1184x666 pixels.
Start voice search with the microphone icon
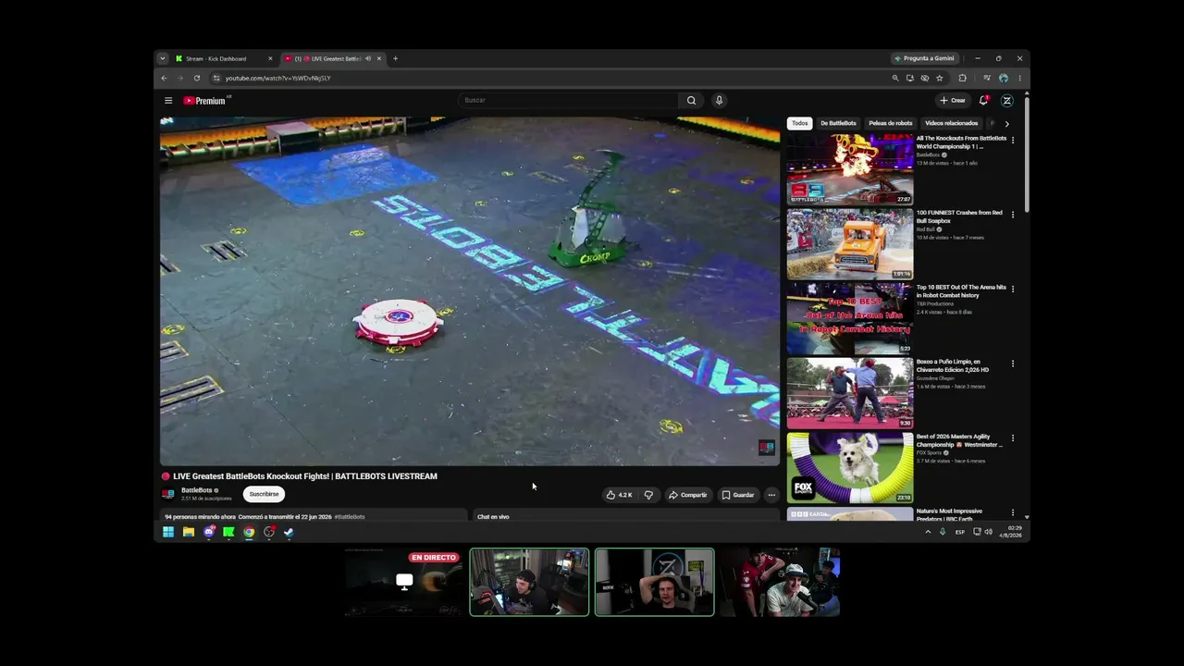pos(719,100)
